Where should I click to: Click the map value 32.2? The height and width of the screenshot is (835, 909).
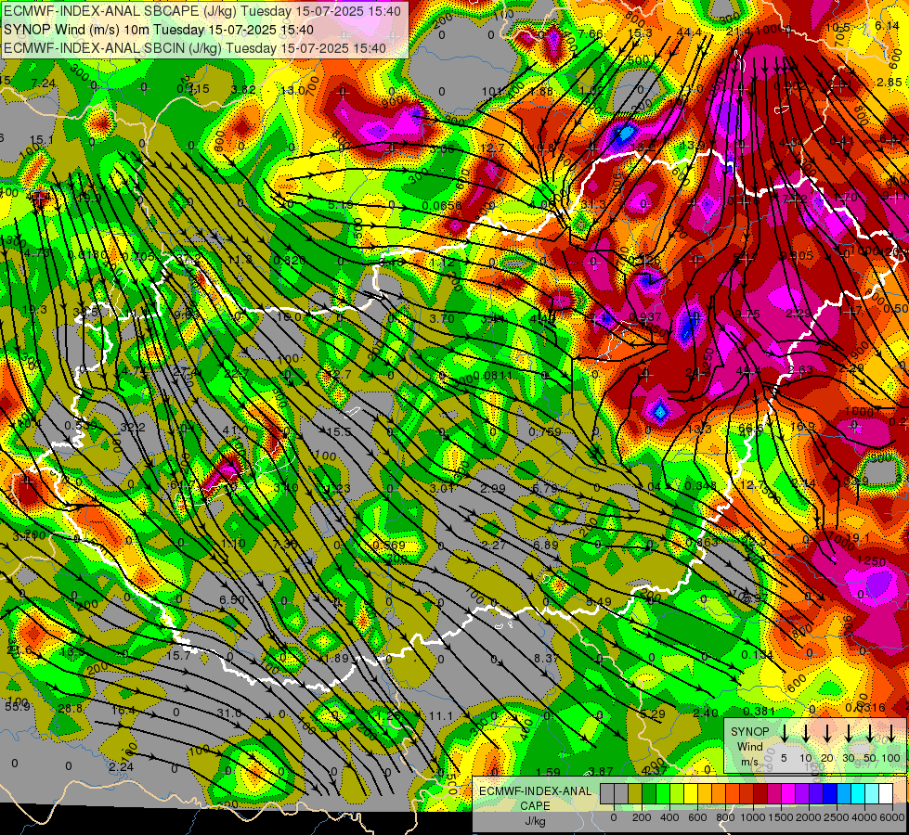[x=132, y=428]
